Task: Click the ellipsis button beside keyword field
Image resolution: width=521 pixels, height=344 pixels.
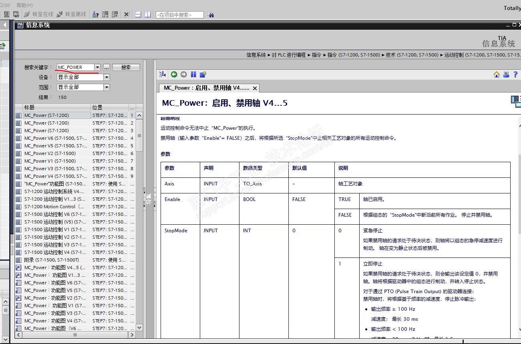Action: click(107, 67)
